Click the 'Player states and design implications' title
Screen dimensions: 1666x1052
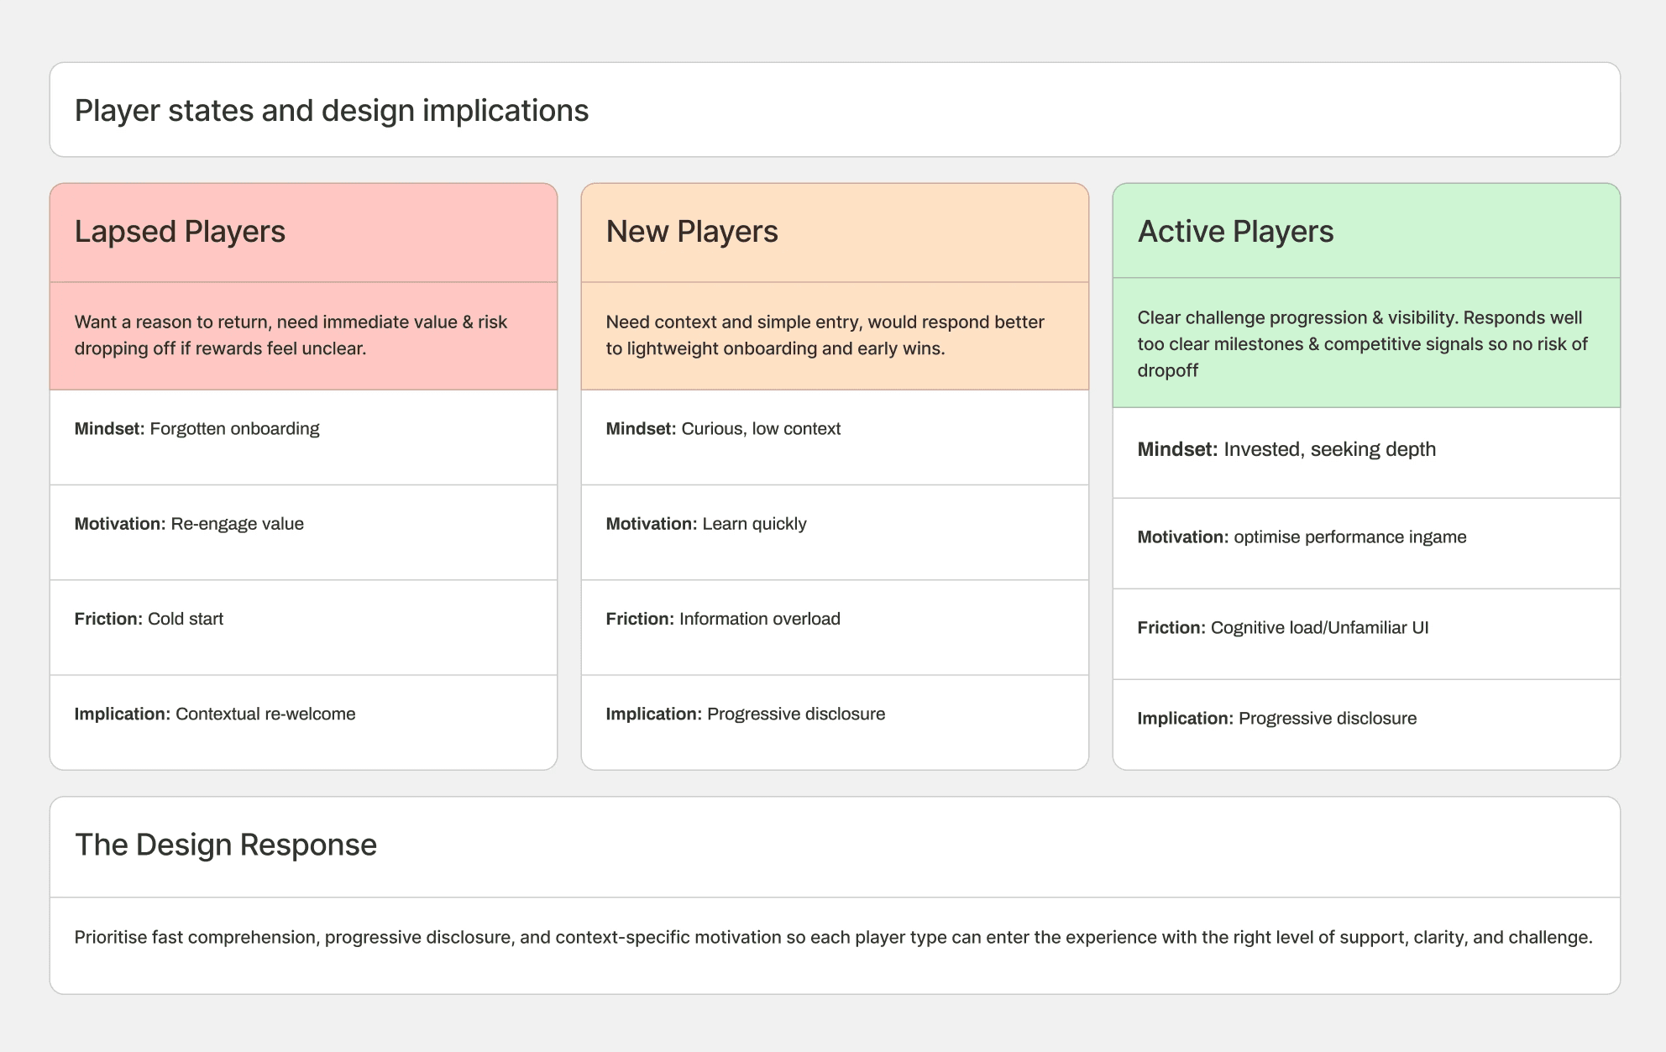pos(332,111)
